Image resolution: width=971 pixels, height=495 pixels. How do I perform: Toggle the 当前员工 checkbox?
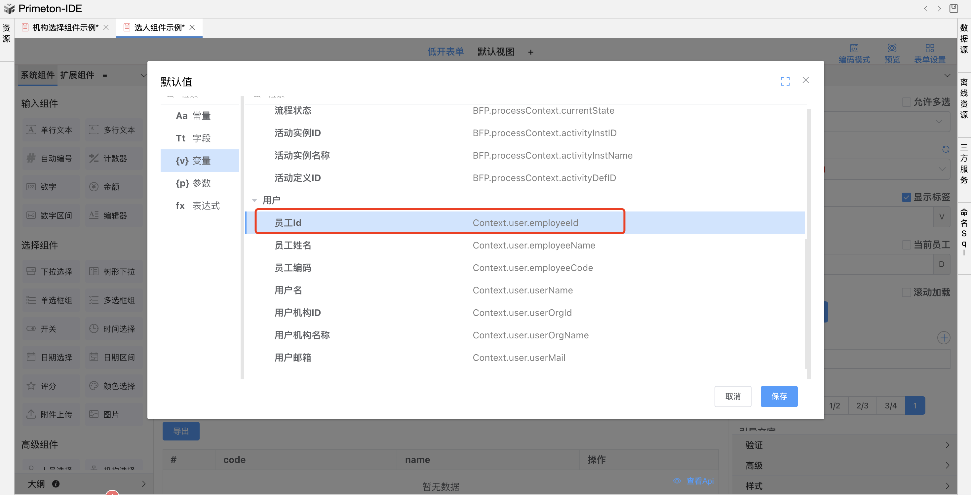[x=906, y=245]
